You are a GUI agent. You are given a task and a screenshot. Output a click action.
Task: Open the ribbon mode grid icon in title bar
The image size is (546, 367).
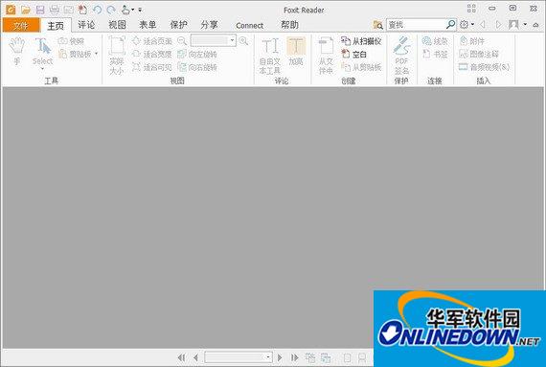coord(471,9)
